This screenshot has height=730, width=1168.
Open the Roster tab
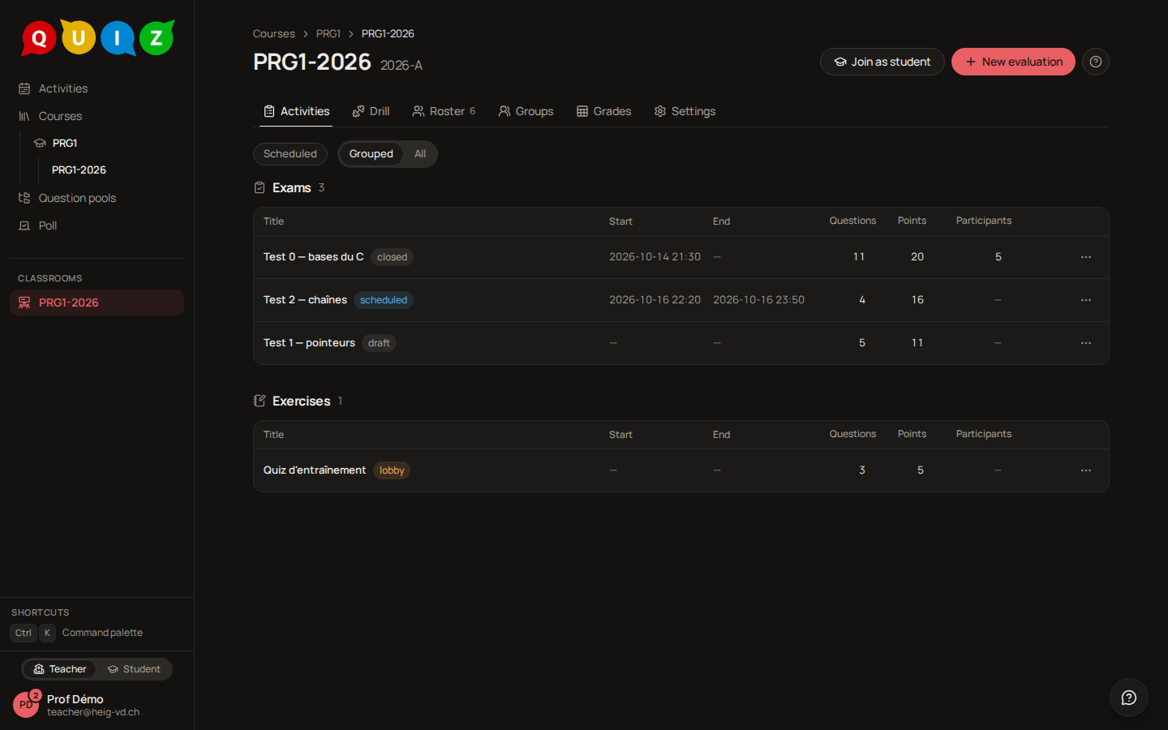[444, 111]
